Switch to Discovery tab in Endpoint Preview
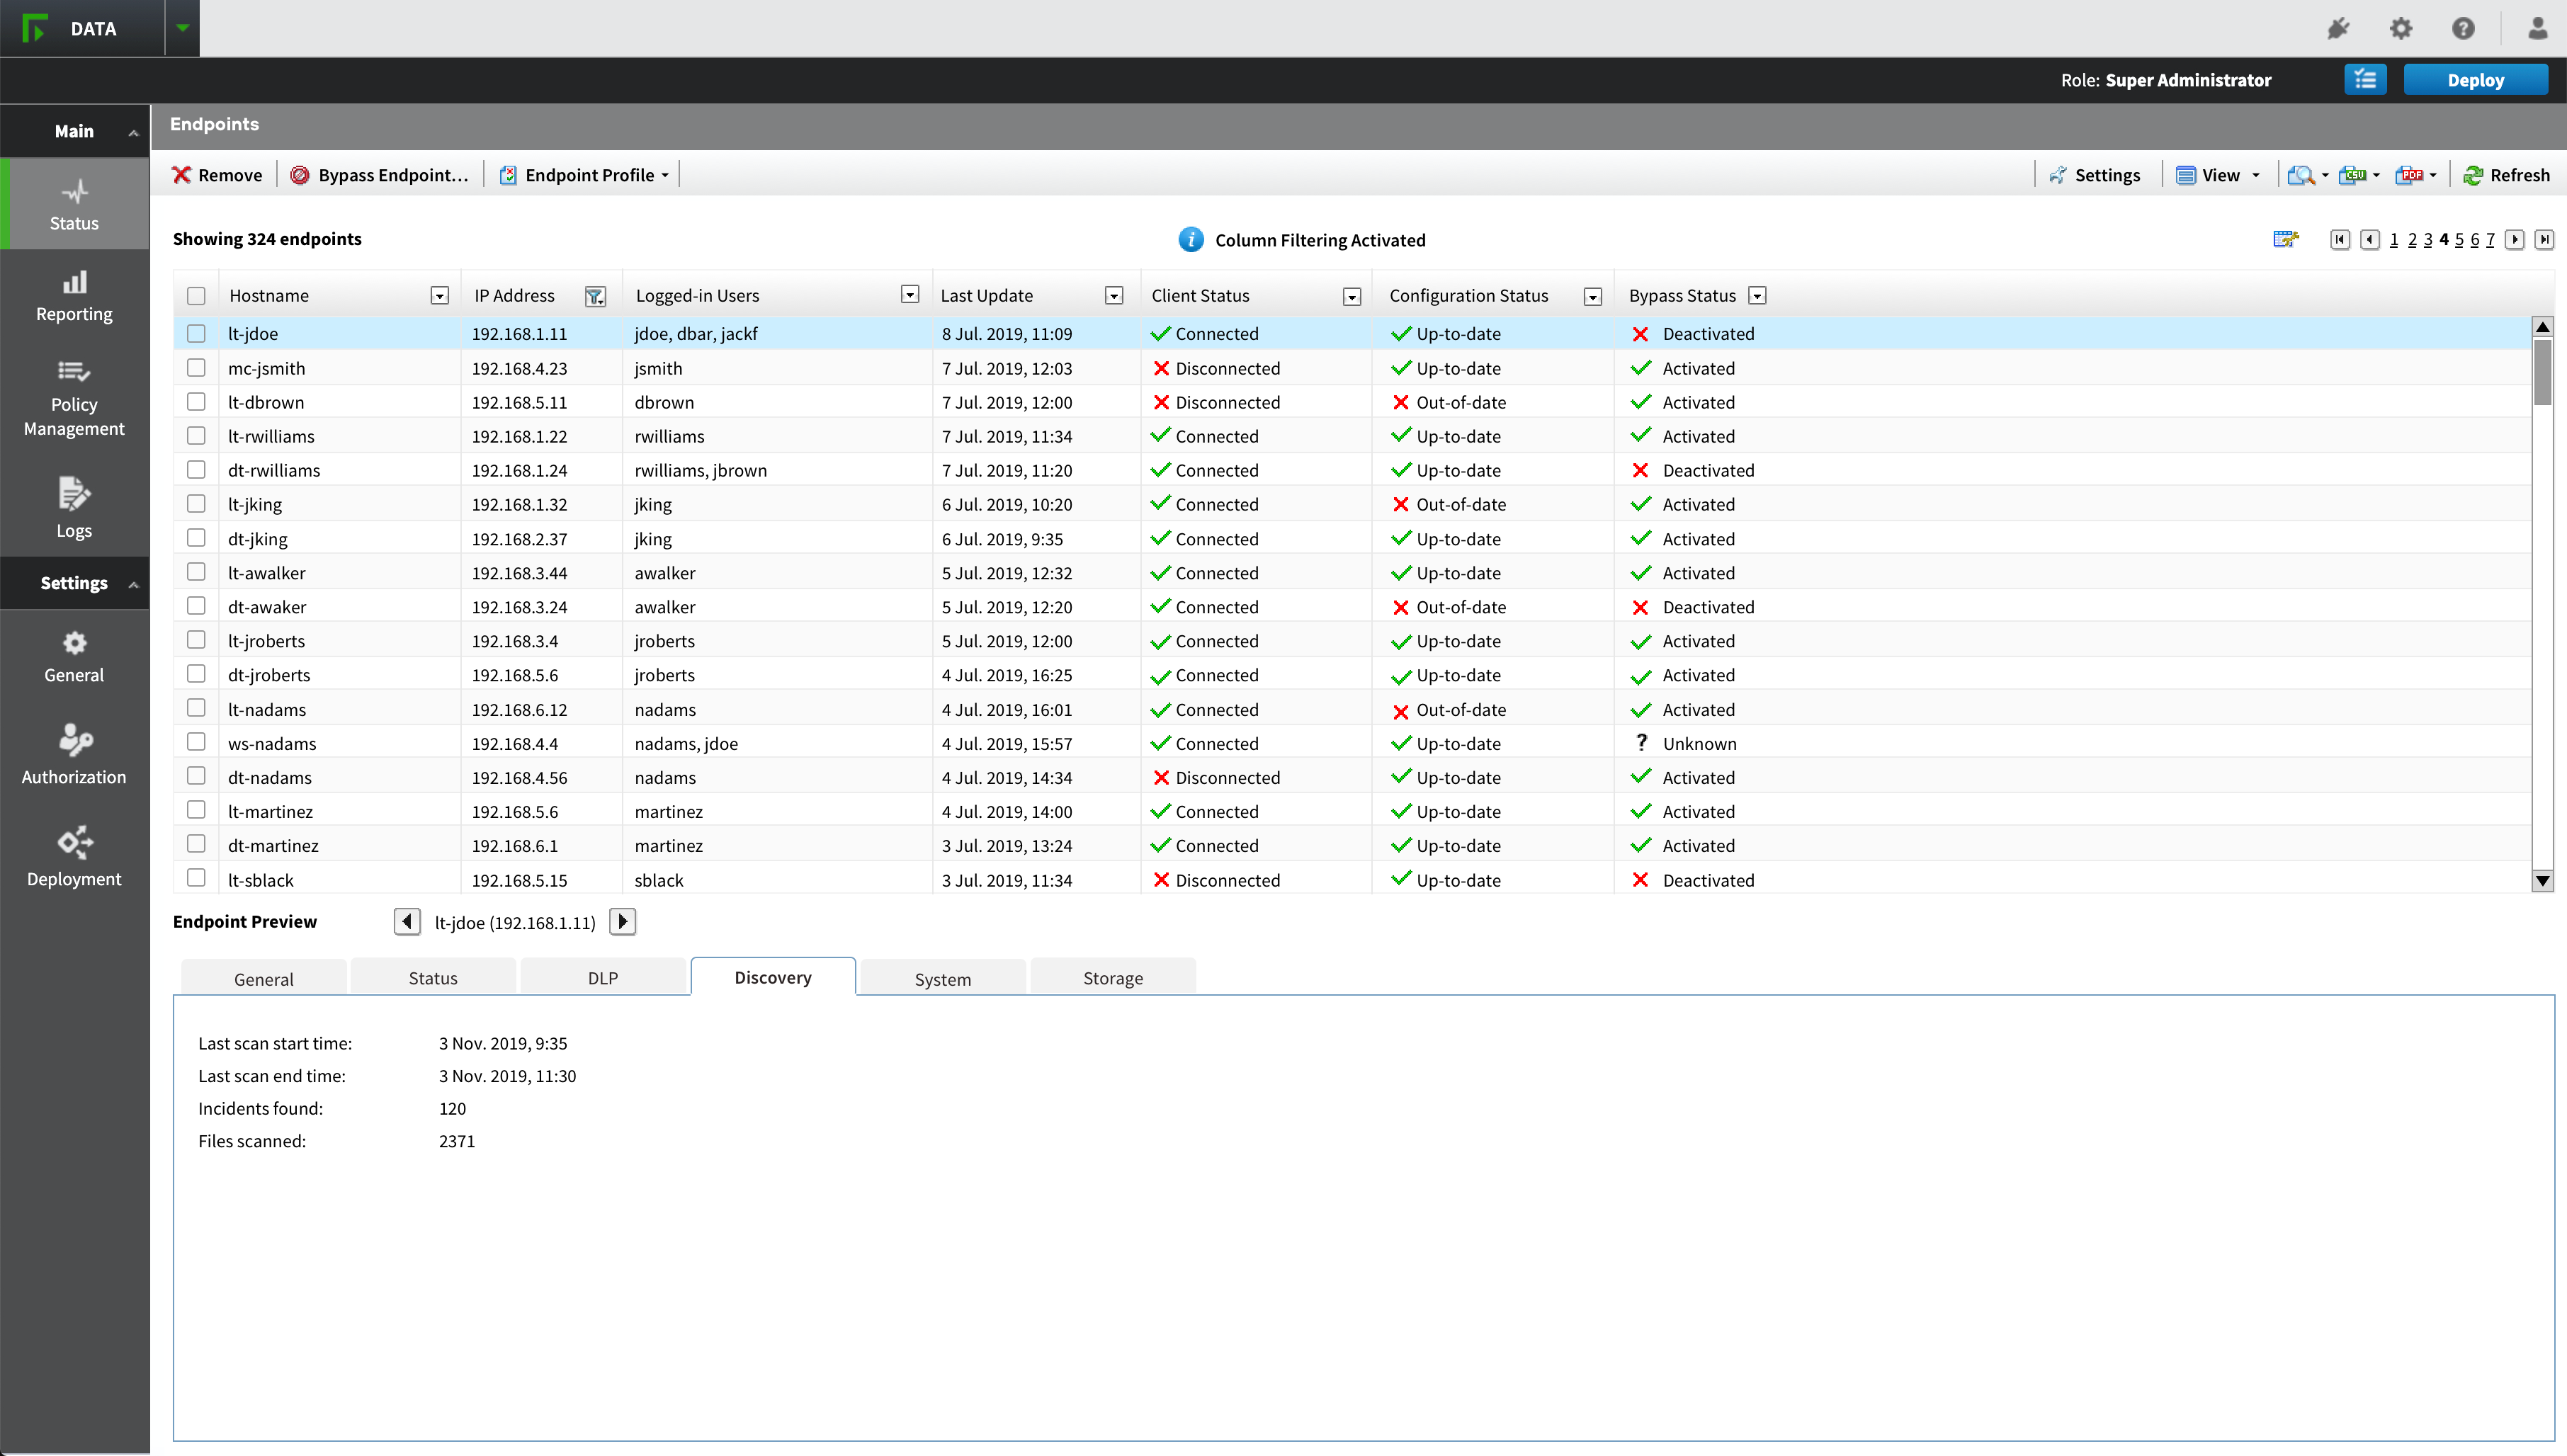Screen dimensions: 2567x1456 click(x=772, y=977)
